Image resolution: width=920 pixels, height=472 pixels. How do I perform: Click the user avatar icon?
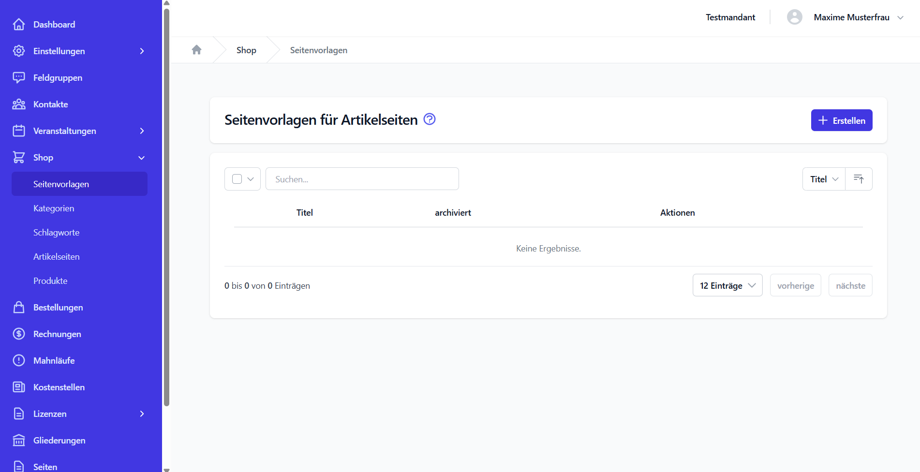794,17
